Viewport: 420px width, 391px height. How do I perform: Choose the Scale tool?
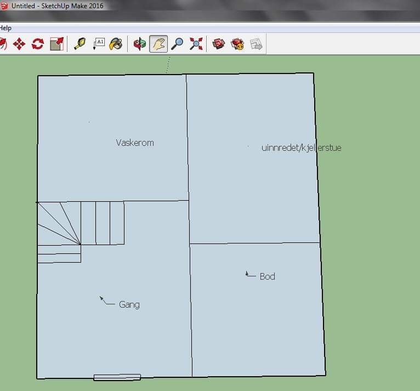pos(56,44)
